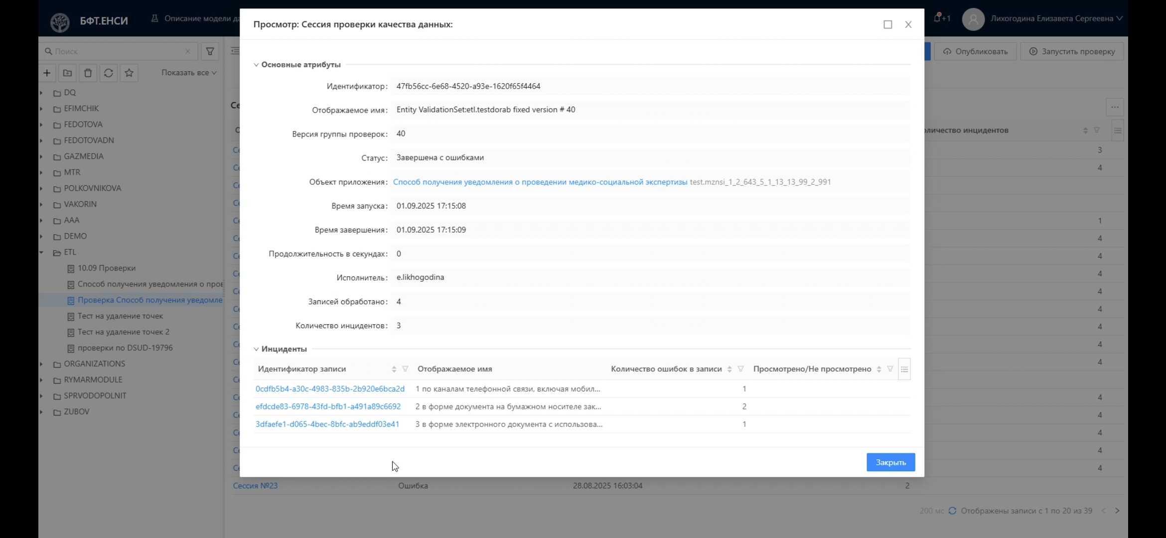Sort background Количество инцидентов column
This screenshot has width=1166, height=538.
coord(1085,131)
